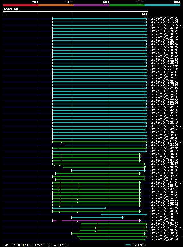
Task: Select label UniRef100_A9PFI1
Action: click(164, 75)
